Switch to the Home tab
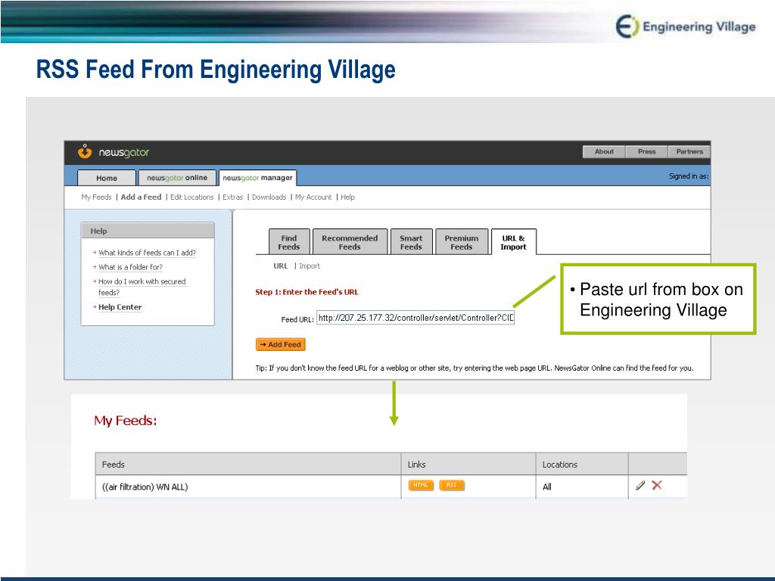Viewport: 775px width, 581px height. click(107, 178)
